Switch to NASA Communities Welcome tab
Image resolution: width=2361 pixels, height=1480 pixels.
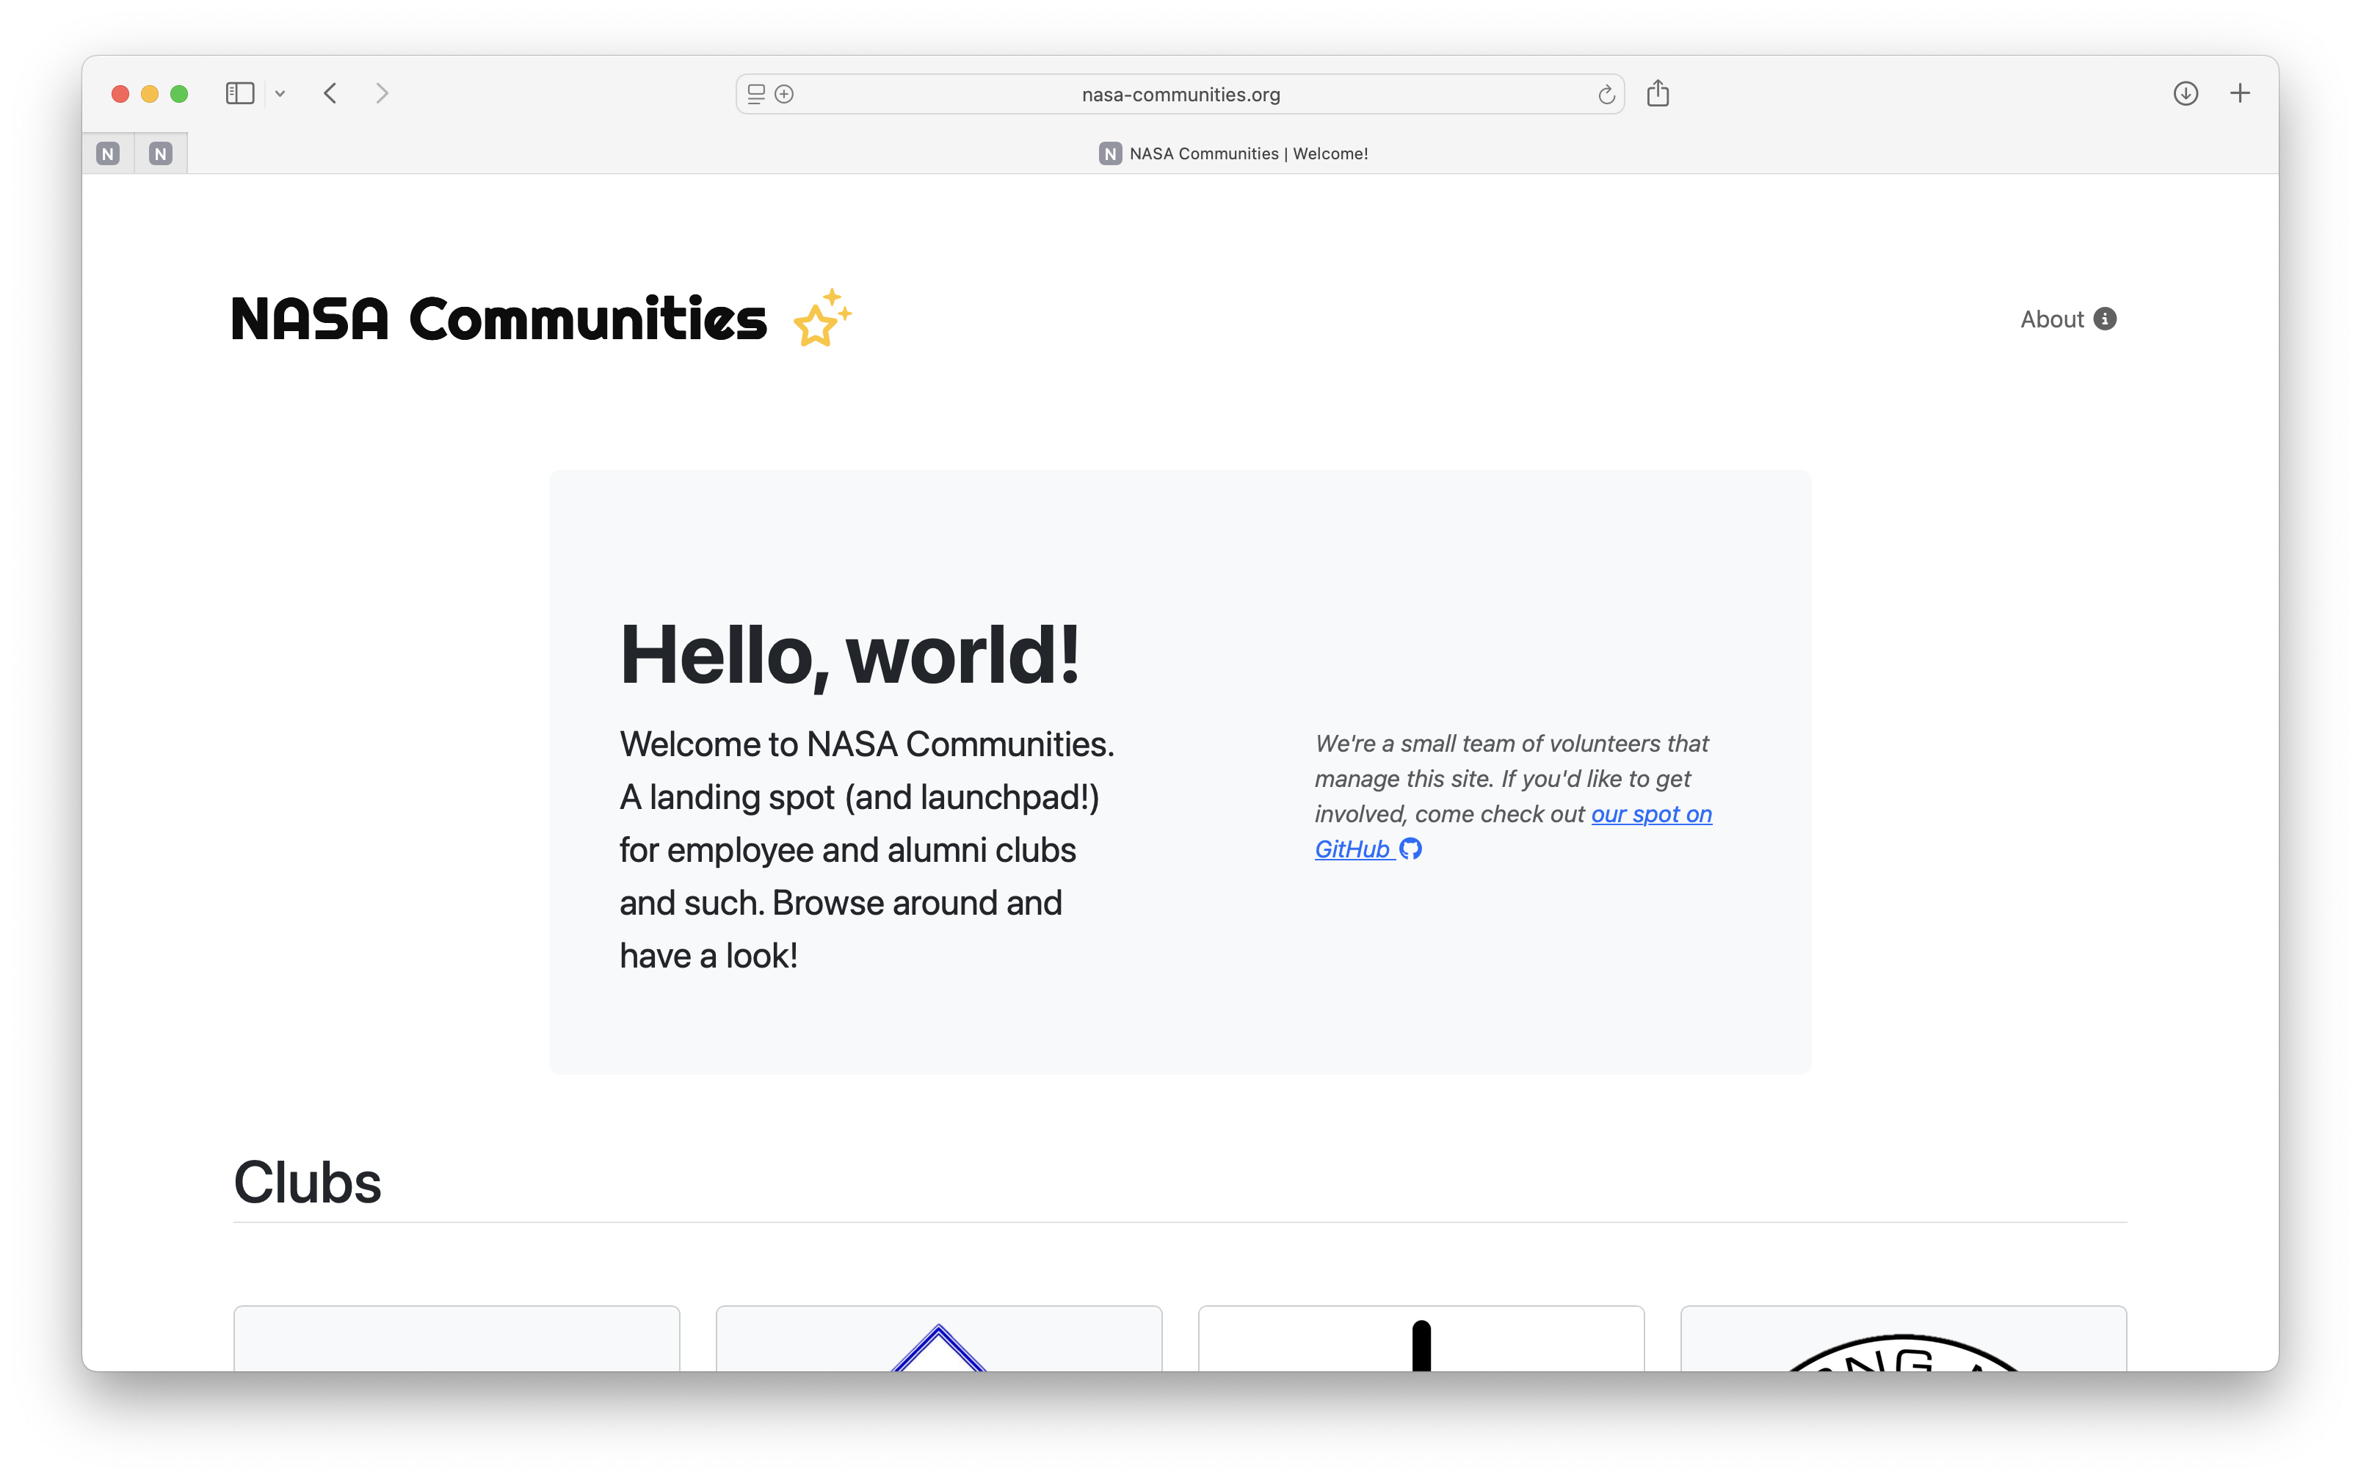(1233, 153)
